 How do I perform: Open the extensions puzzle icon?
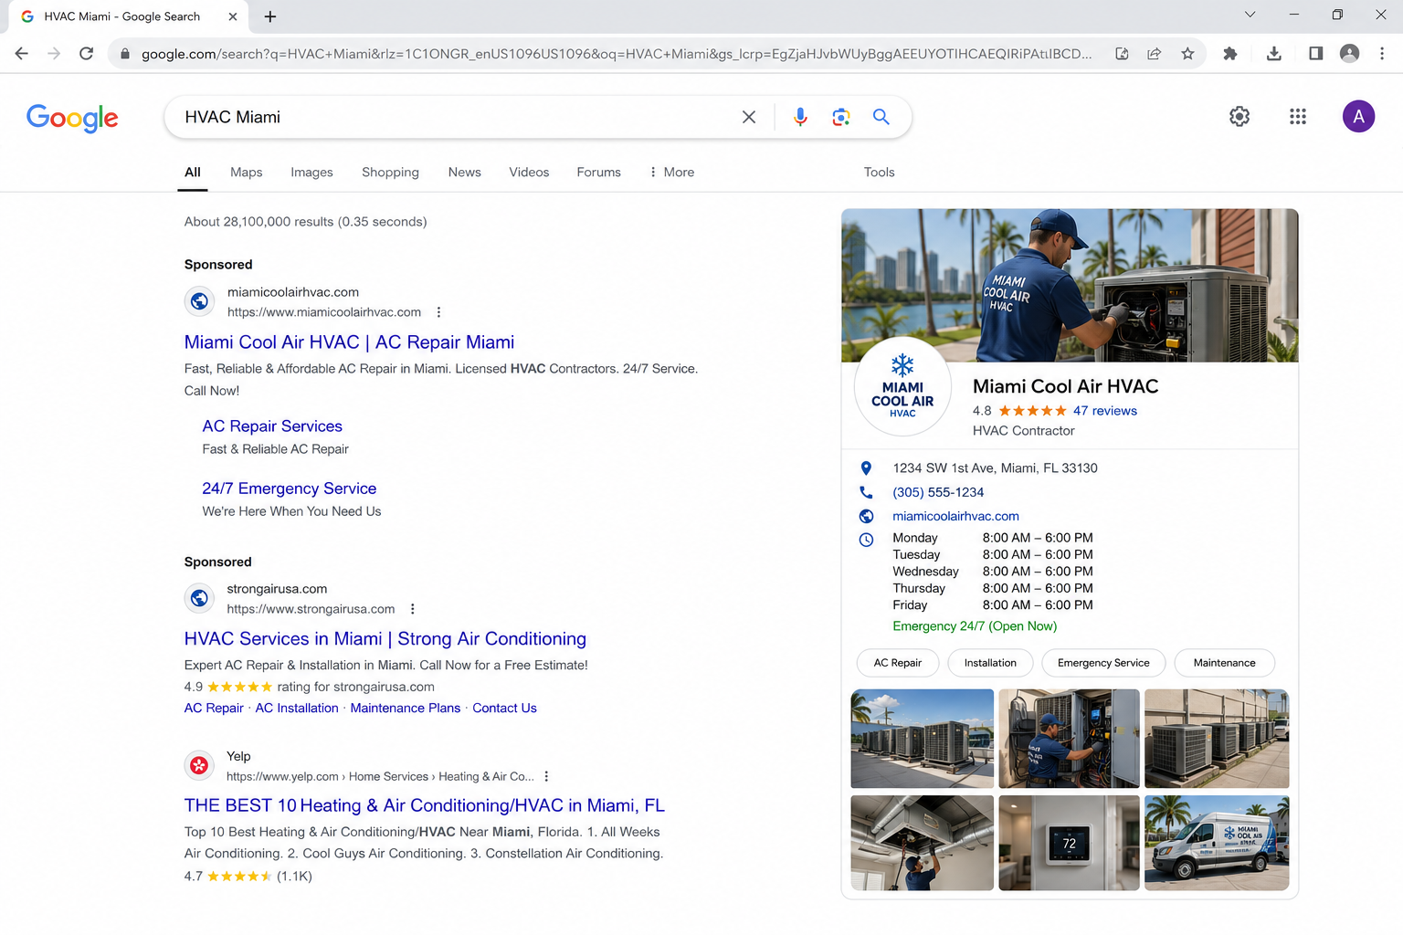(1230, 54)
